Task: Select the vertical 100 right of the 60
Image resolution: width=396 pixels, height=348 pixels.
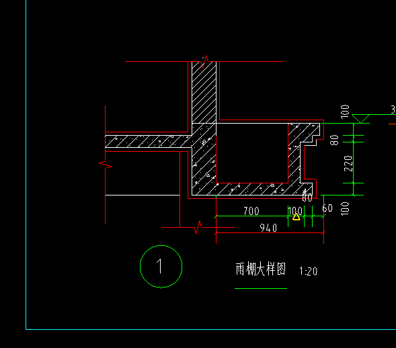Action: click(345, 209)
